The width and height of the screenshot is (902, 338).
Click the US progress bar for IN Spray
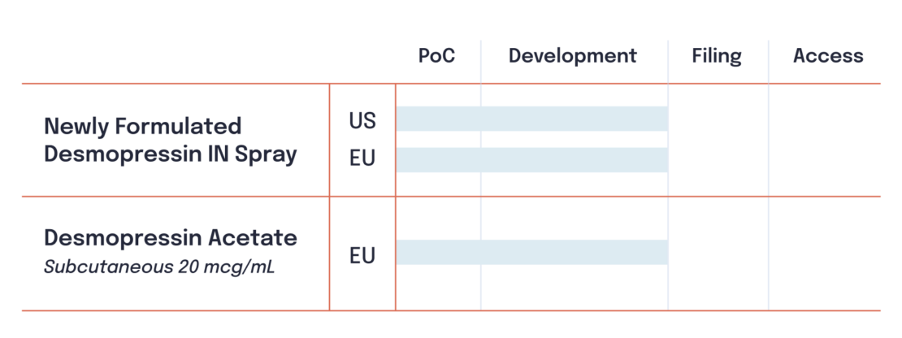point(532,119)
